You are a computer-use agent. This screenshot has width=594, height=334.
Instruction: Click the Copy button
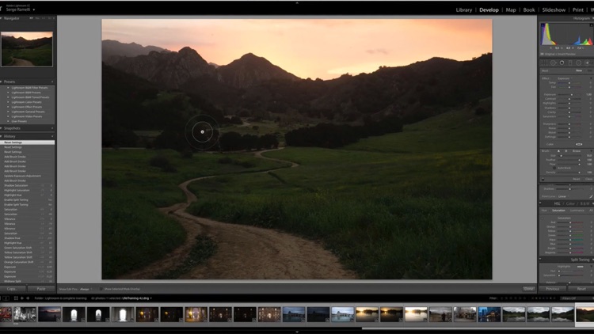(12, 289)
